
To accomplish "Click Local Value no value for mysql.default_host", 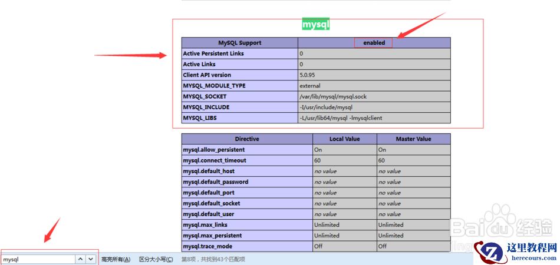I will click(x=325, y=172).
